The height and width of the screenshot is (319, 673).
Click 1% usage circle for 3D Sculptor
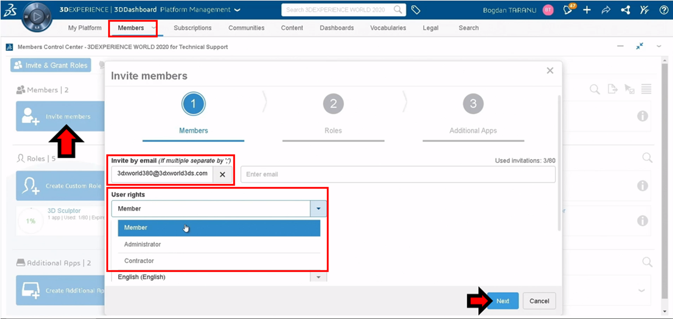click(30, 221)
